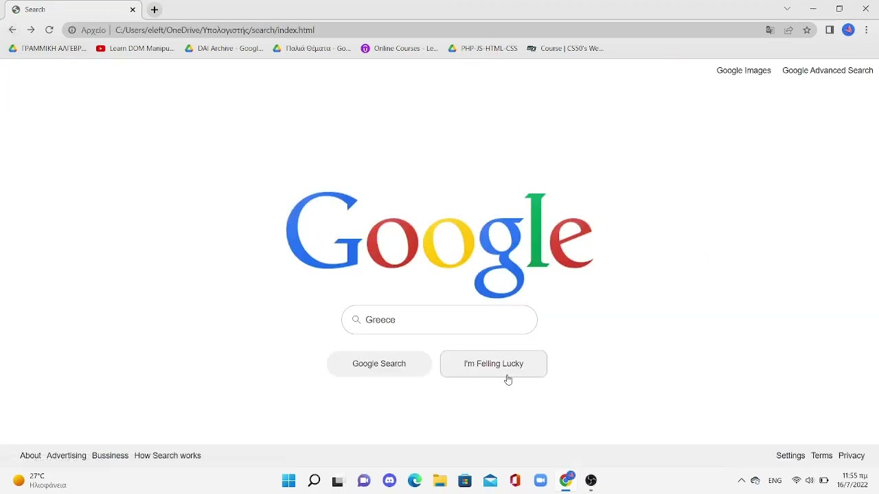Viewport: 879px width, 494px height.
Task: Click the I'm Felling Lucky button
Action: (493, 364)
